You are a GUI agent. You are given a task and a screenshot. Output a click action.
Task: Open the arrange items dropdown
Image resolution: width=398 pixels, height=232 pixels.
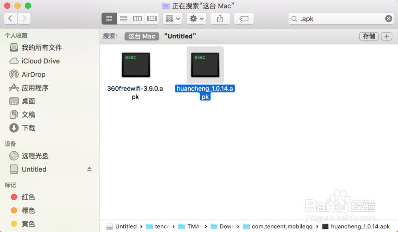173,19
